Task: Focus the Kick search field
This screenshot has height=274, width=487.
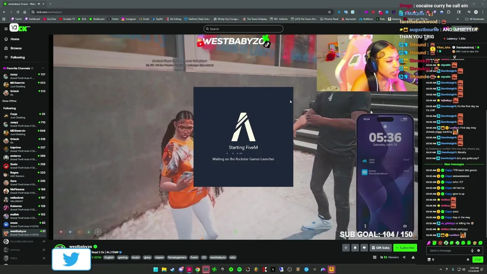Action: click(243, 29)
